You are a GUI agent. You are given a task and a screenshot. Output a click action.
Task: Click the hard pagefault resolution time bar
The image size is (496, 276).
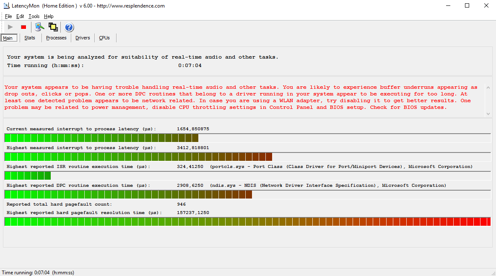pyautogui.click(x=247, y=222)
